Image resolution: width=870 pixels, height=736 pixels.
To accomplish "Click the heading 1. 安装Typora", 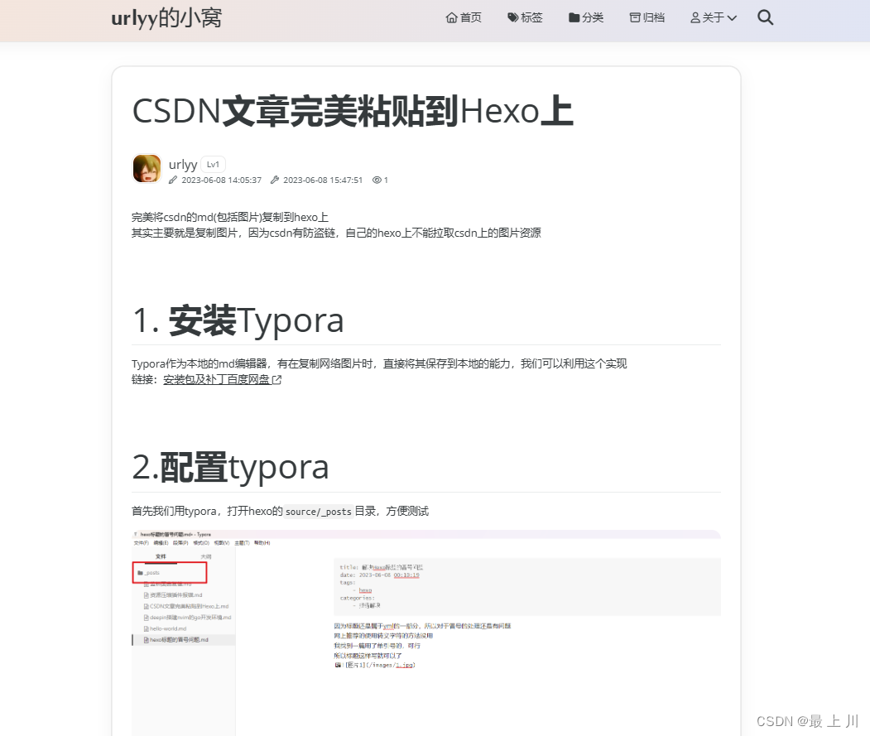I will pyautogui.click(x=238, y=320).
